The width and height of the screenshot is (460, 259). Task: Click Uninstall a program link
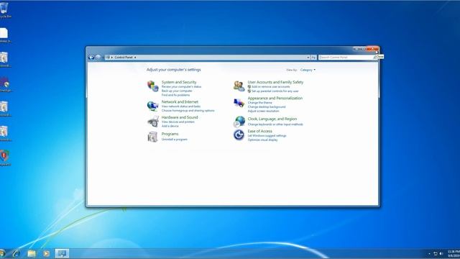174,139
